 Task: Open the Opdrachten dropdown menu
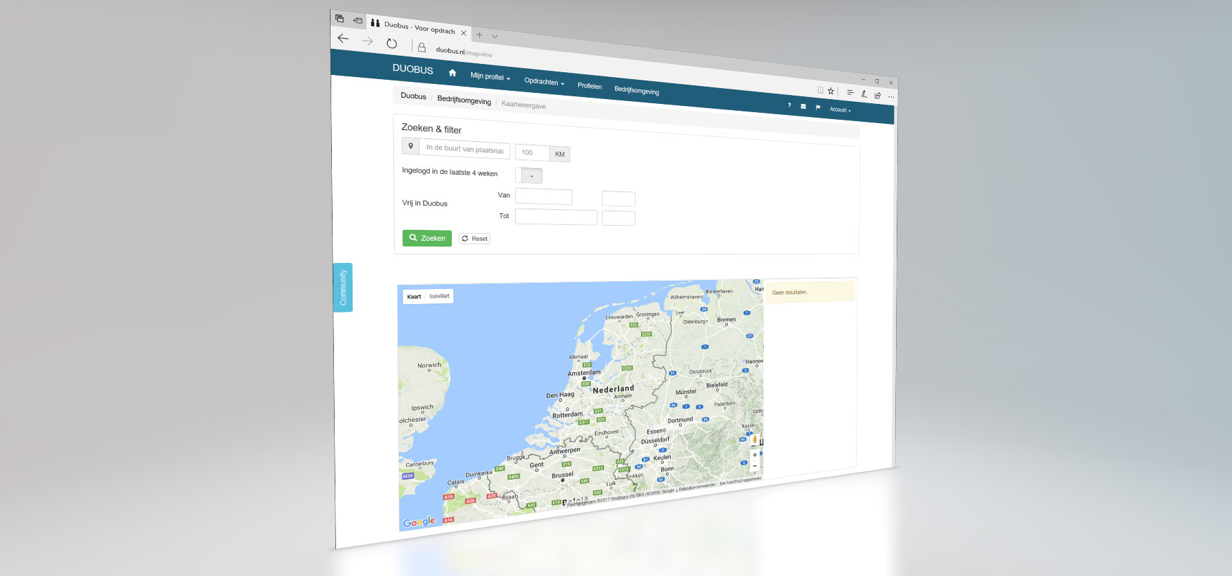pyautogui.click(x=544, y=81)
